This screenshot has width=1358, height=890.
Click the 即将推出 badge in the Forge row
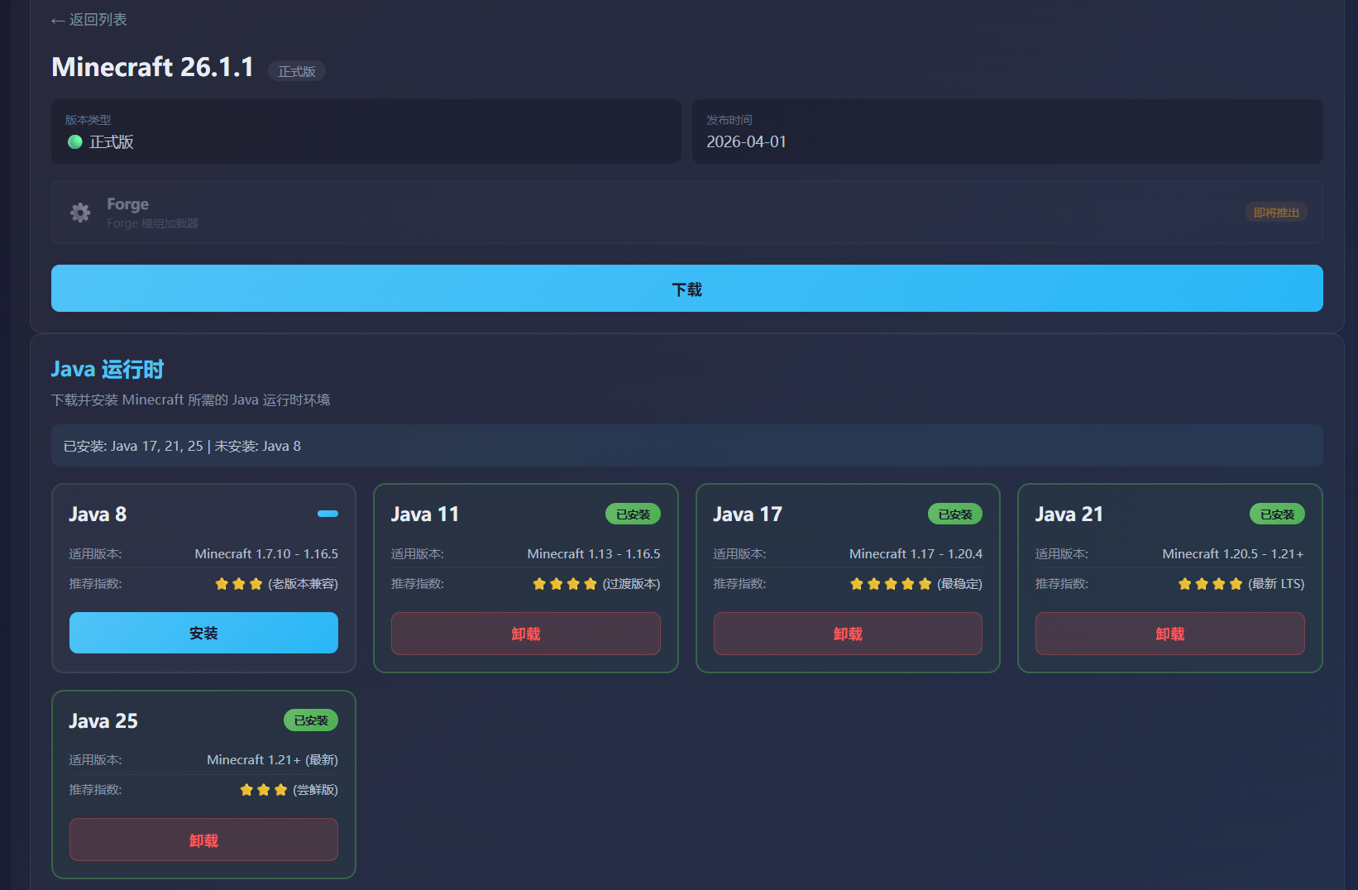point(1276,213)
